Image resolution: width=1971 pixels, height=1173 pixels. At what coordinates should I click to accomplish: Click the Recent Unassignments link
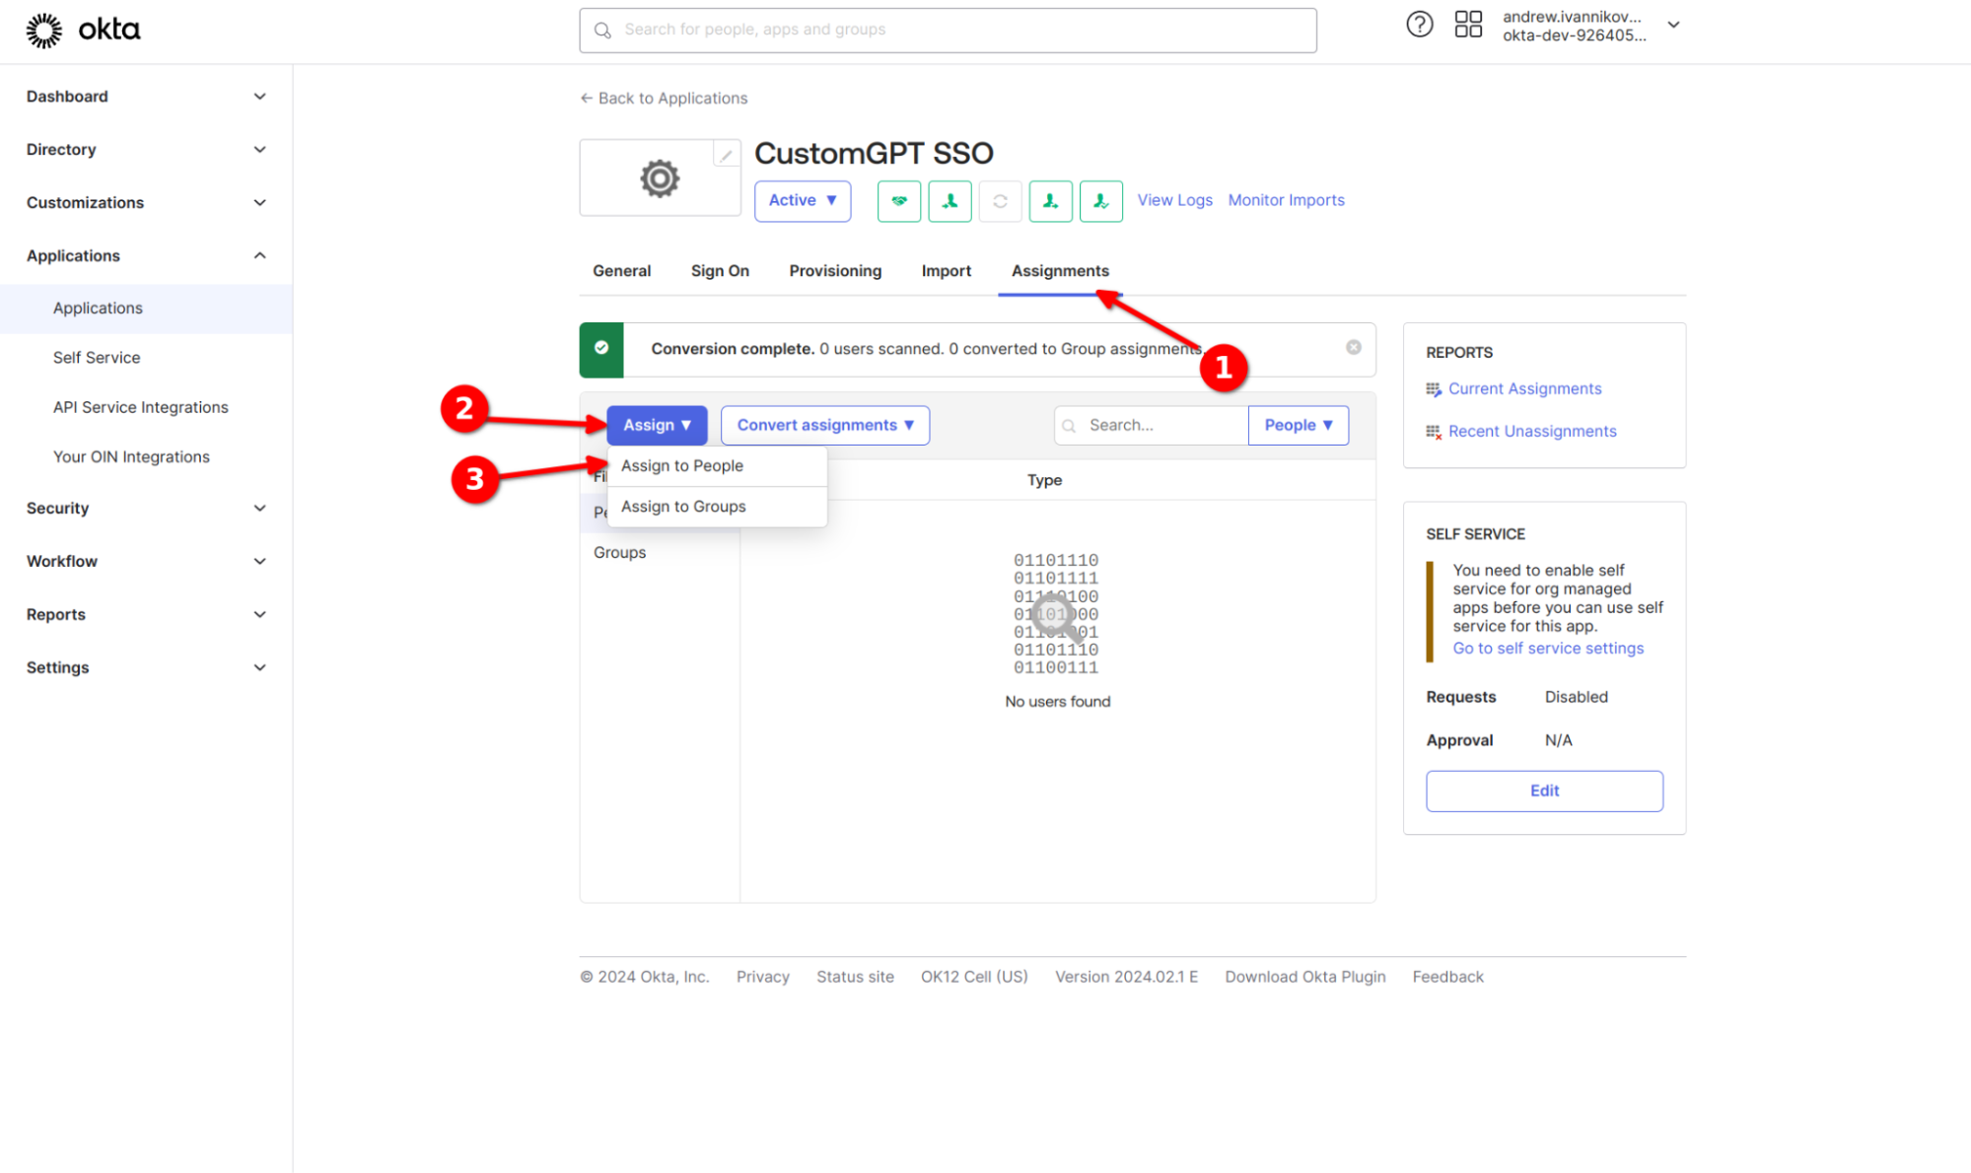point(1532,430)
